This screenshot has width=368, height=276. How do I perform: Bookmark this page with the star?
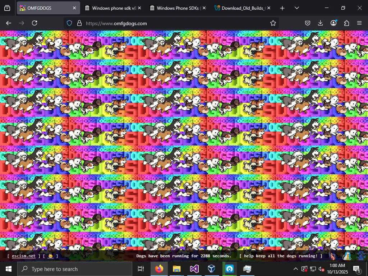(273, 23)
